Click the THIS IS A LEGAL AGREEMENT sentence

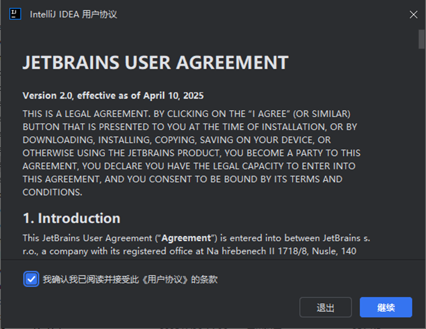click(x=86, y=114)
